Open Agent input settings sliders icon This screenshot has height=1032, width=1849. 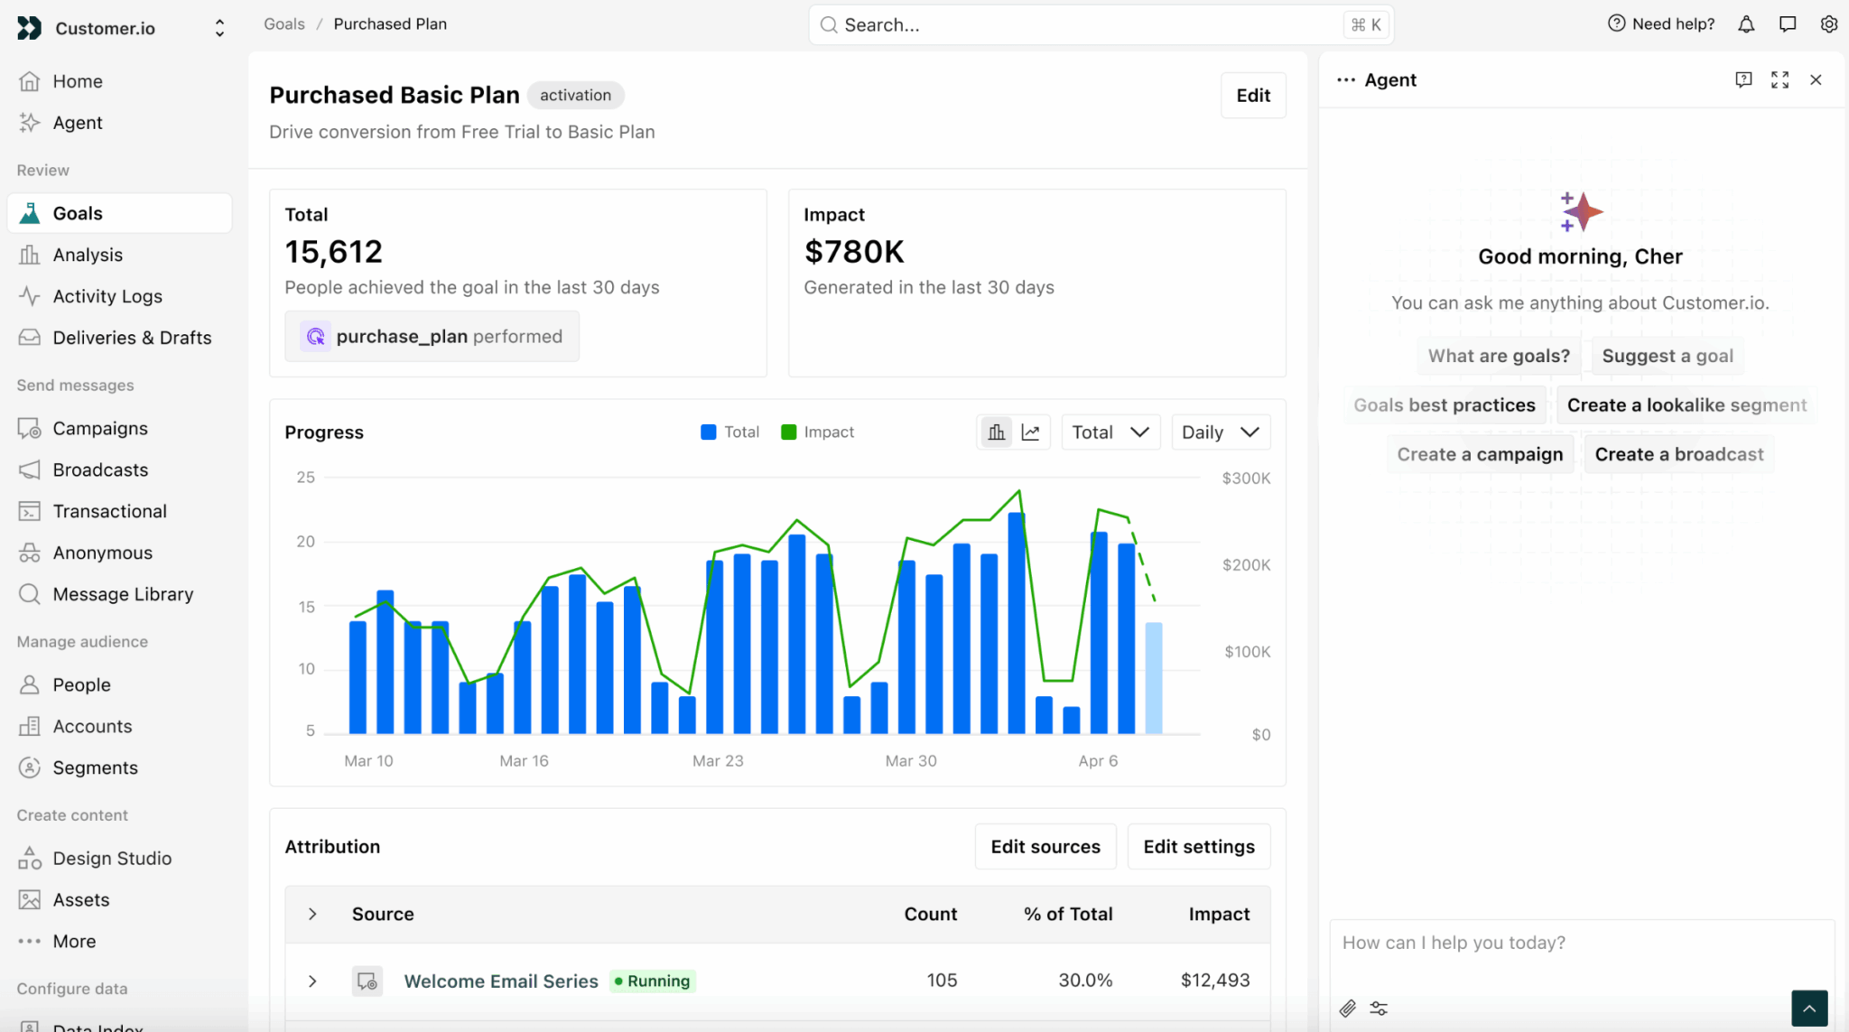pos(1379,1009)
